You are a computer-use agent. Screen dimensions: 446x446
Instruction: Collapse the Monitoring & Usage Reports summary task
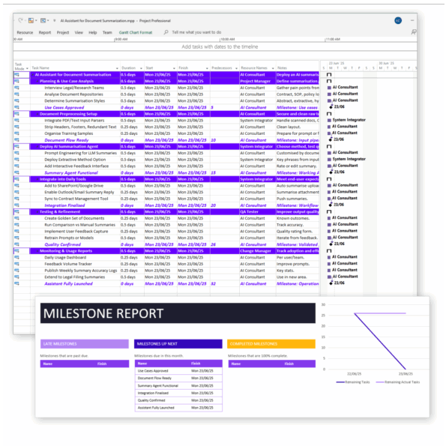(x=37, y=251)
